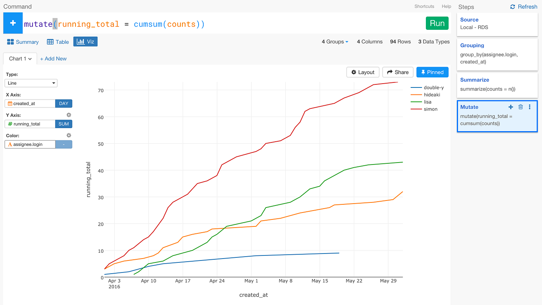
Task: Click the Refresh icon in Steps header
Action: 513,7
